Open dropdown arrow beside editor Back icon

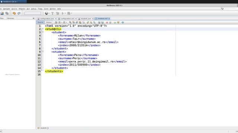61,23
